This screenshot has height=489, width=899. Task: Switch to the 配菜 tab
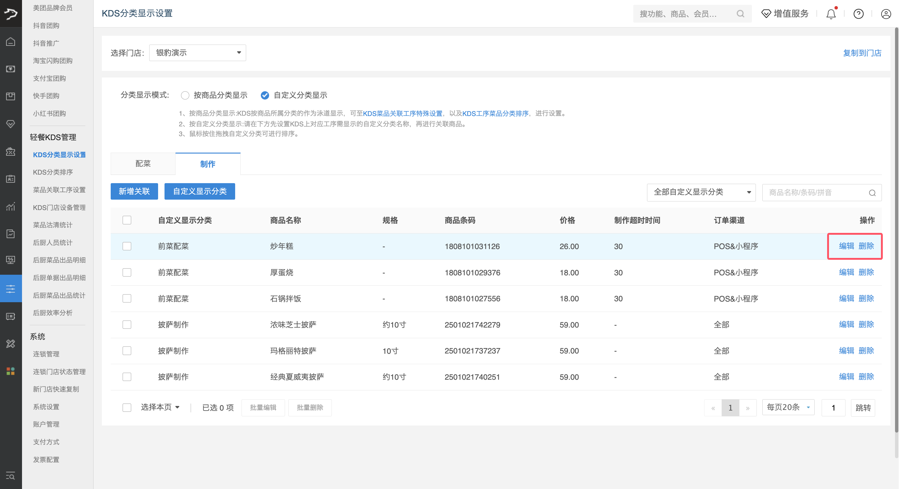[142, 164]
